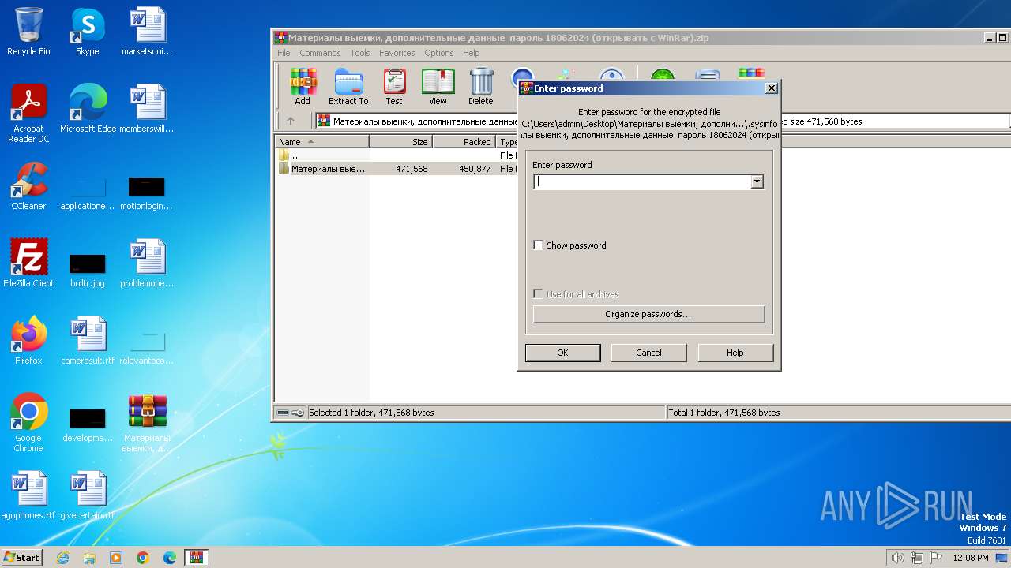Sort by the Name column header
The height and width of the screenshot is (568, 1011).
click(322, 142)
